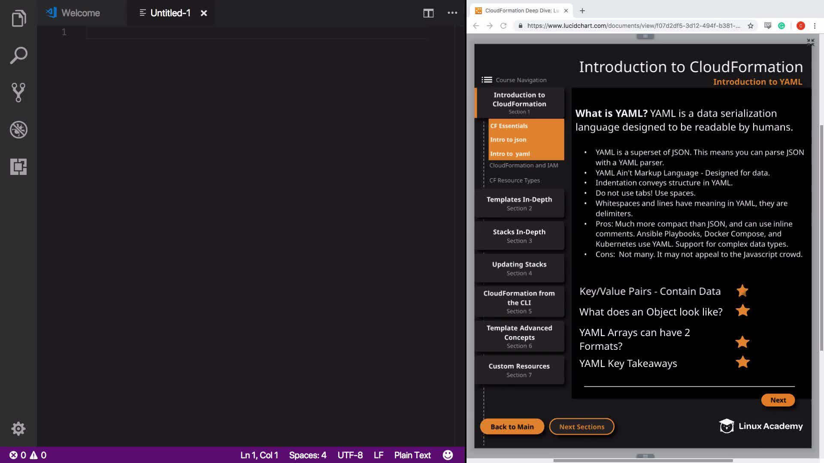Open the Plain Text language mode selector

pos(412,455)
